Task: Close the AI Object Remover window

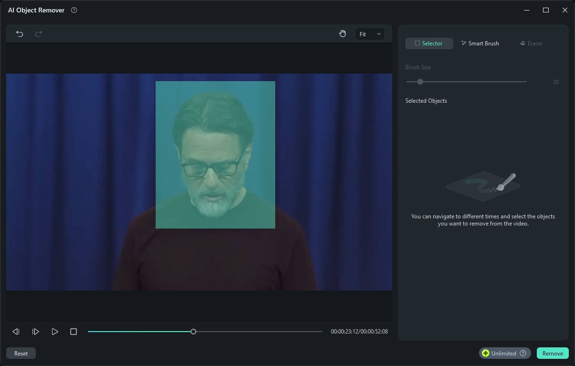Action: point(565,10)
